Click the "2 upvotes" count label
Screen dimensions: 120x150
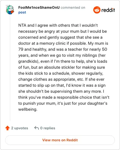click(x=19, y=128)
